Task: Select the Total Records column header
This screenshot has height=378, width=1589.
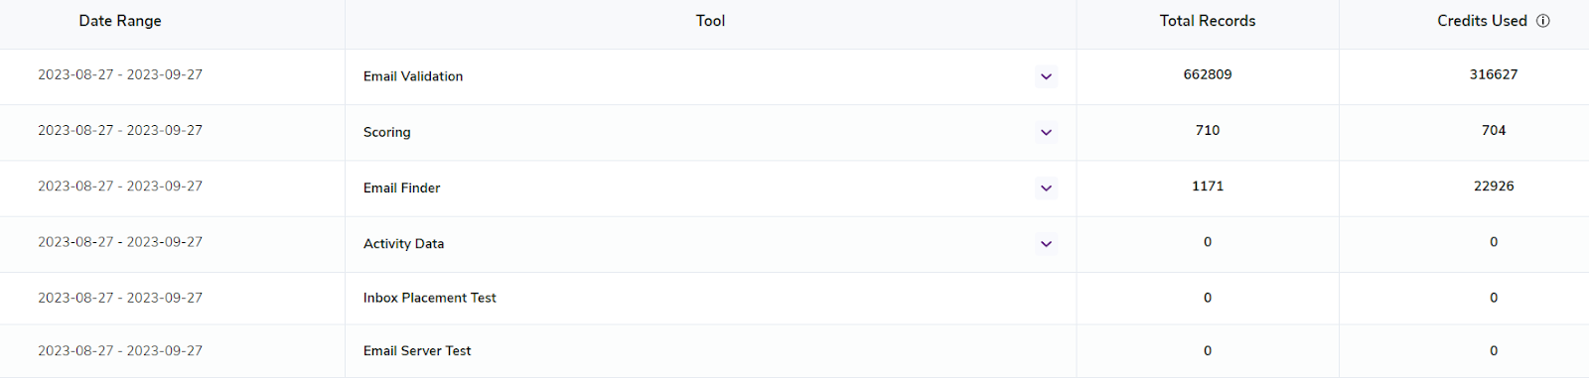Action: coord(1208,21)
